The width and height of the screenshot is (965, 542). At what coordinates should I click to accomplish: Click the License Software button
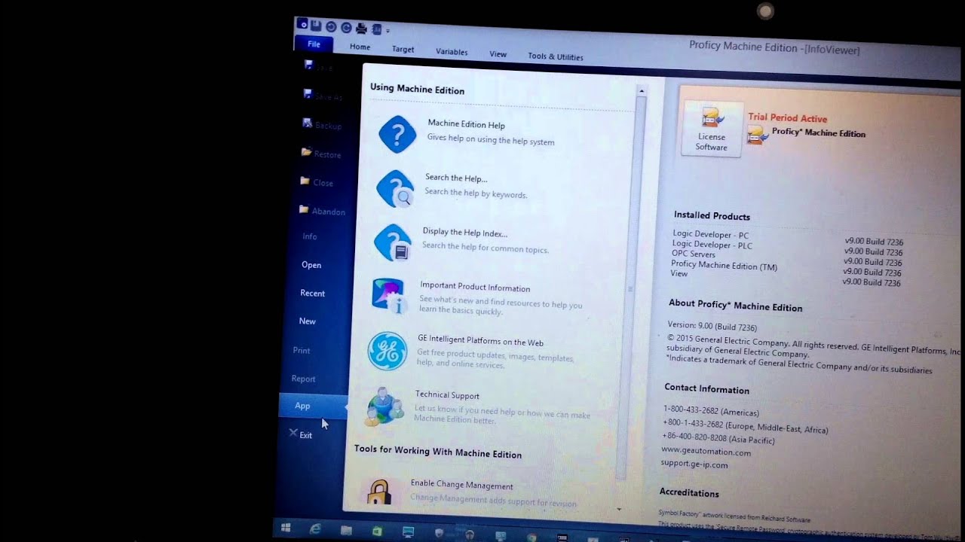(x=712, y=129)
